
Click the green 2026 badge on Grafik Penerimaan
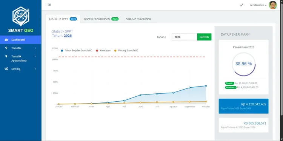click(x=115, y=19)
